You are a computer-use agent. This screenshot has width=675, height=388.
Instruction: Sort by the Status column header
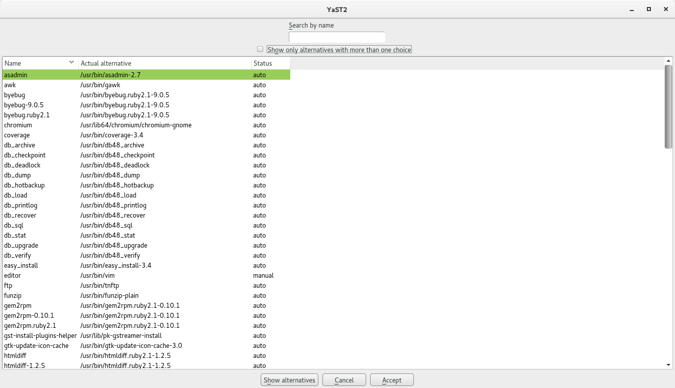point(271,63)
